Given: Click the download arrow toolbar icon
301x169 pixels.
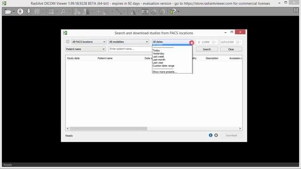Looking at the screenshot, I should tap(29, 11).
